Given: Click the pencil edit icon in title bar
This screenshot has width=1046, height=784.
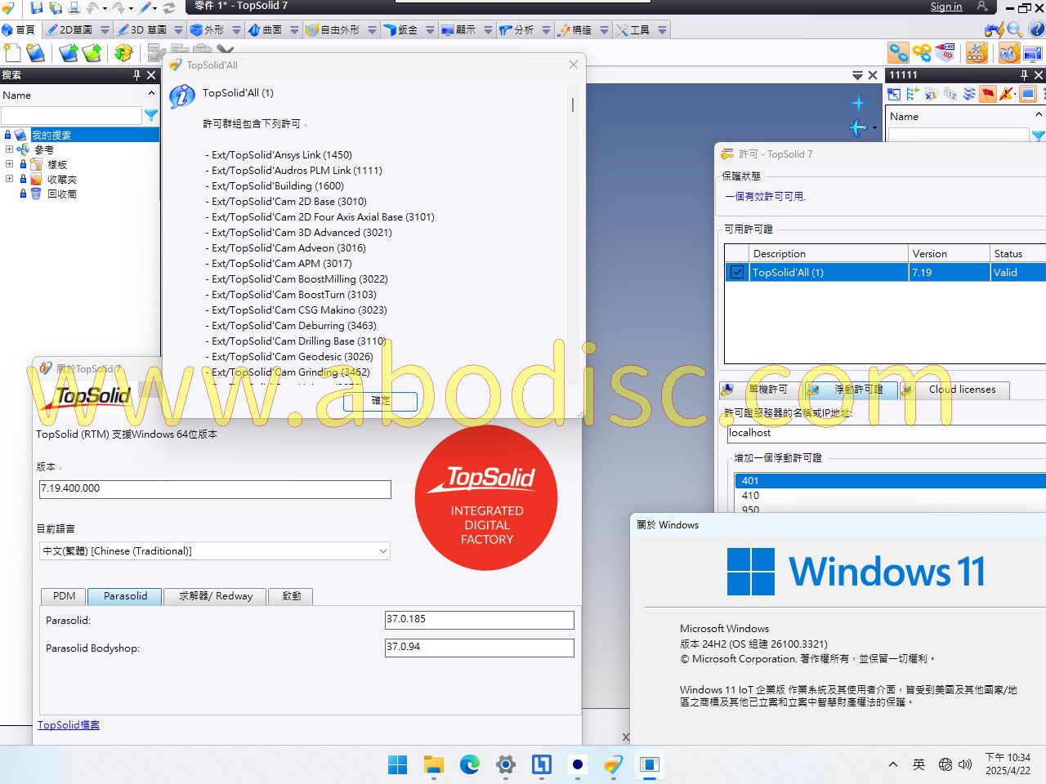Looking at the screenshot, I should [146, 7].
